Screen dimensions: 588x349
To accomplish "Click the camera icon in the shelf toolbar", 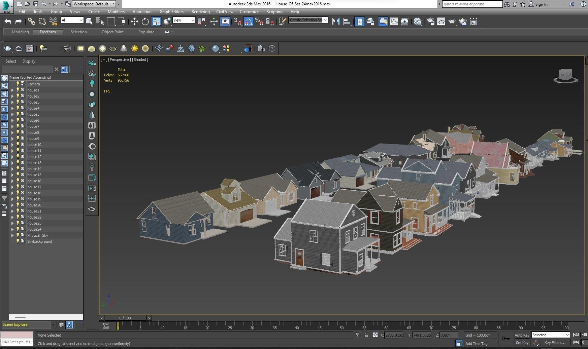I will 67,49.
